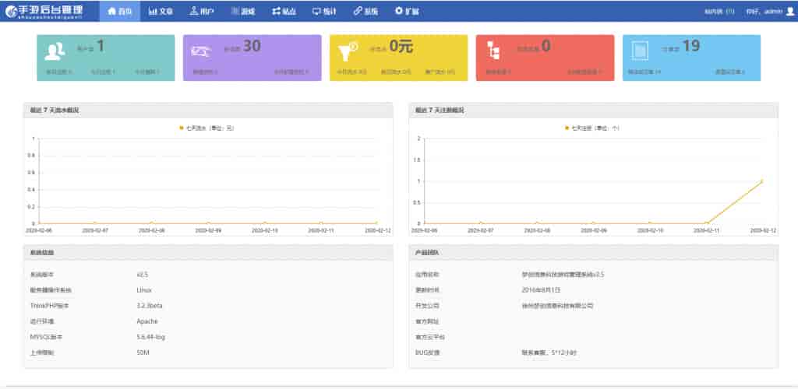Open the 扩展 extensions menu
This screenshot has width=798, height=389.
click(407, 12)
